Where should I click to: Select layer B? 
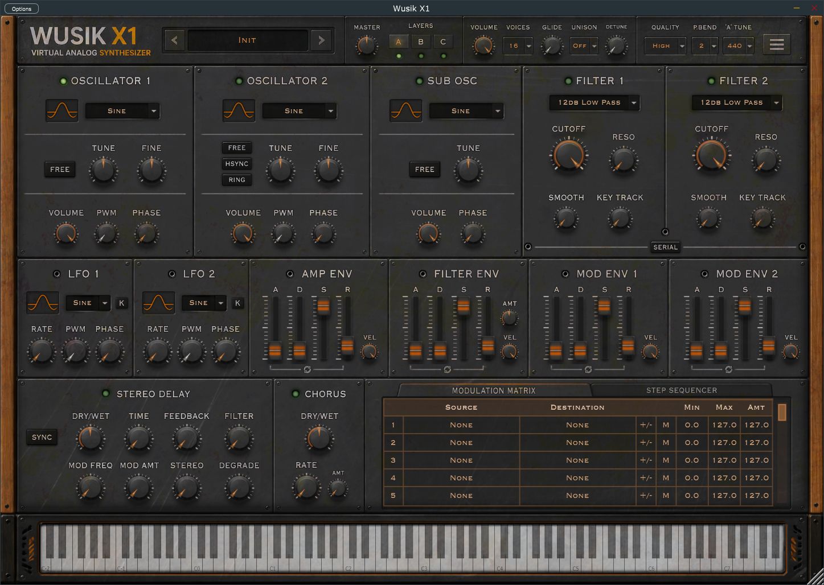421,42
